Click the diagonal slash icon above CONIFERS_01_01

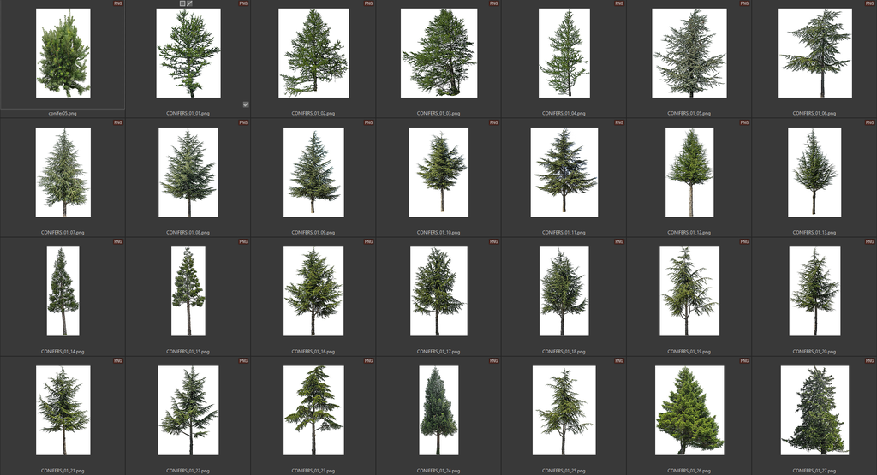pyautogui.click(x=190, y=3)
